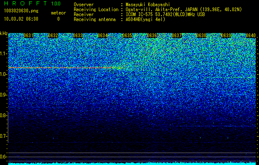Click the 0.7 frequency axis label

point(4,136)
